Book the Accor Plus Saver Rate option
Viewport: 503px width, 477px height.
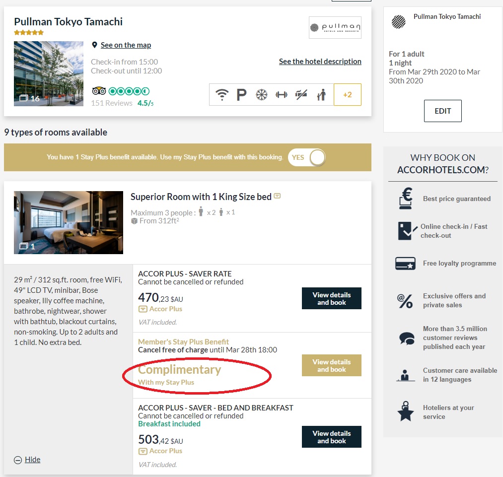(331, 298)
